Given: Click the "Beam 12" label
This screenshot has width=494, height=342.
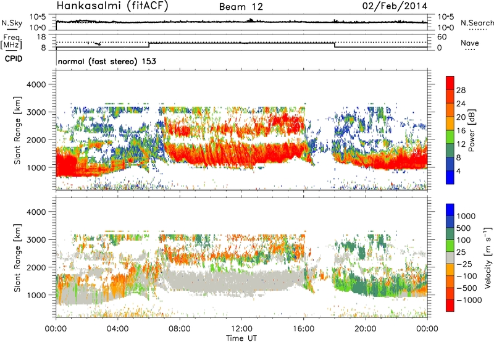Looking at the screenshot, I should click(241, 7).
